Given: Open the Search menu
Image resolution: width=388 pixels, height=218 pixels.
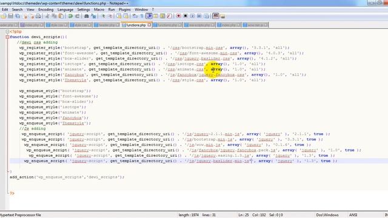Looking at the screenshot, I should (18, 10).
